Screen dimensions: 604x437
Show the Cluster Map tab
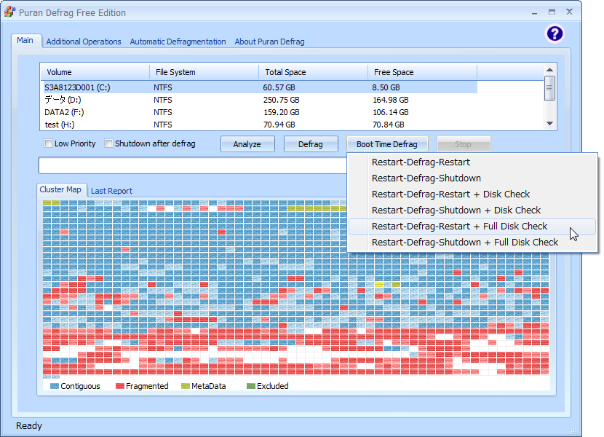point(60,190)
